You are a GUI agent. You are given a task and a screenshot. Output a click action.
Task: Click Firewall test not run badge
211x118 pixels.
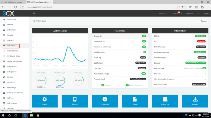point(138,79)
